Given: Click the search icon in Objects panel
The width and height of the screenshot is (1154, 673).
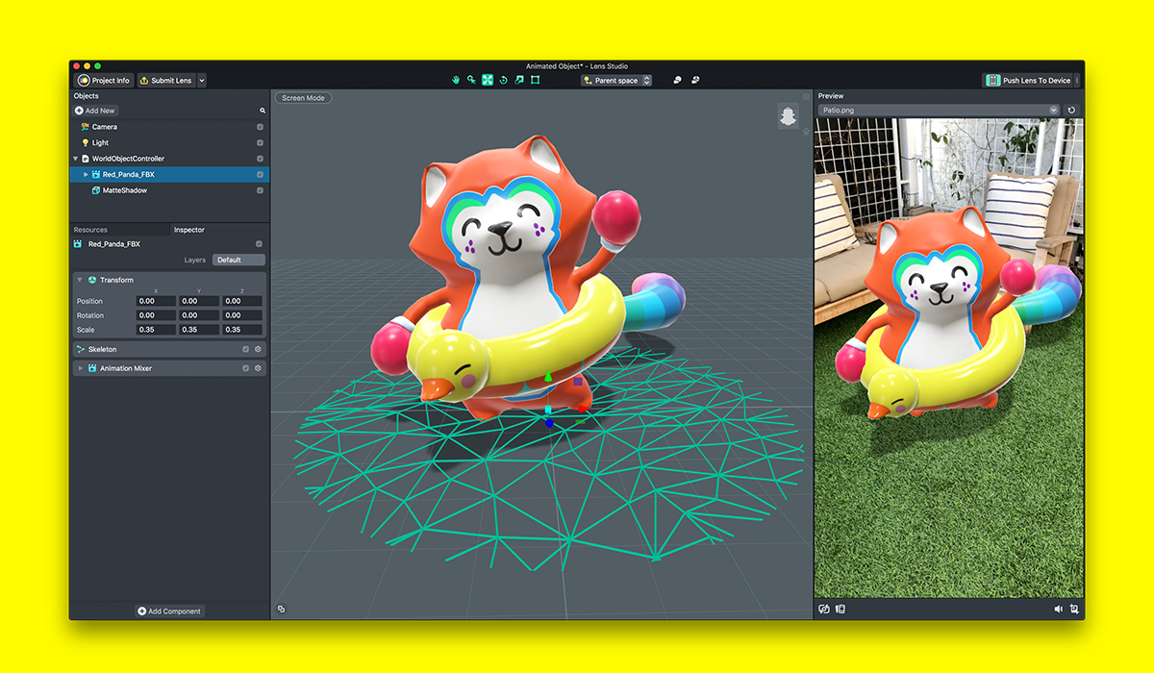Looking at the screenshot, I should click(263, 111).
